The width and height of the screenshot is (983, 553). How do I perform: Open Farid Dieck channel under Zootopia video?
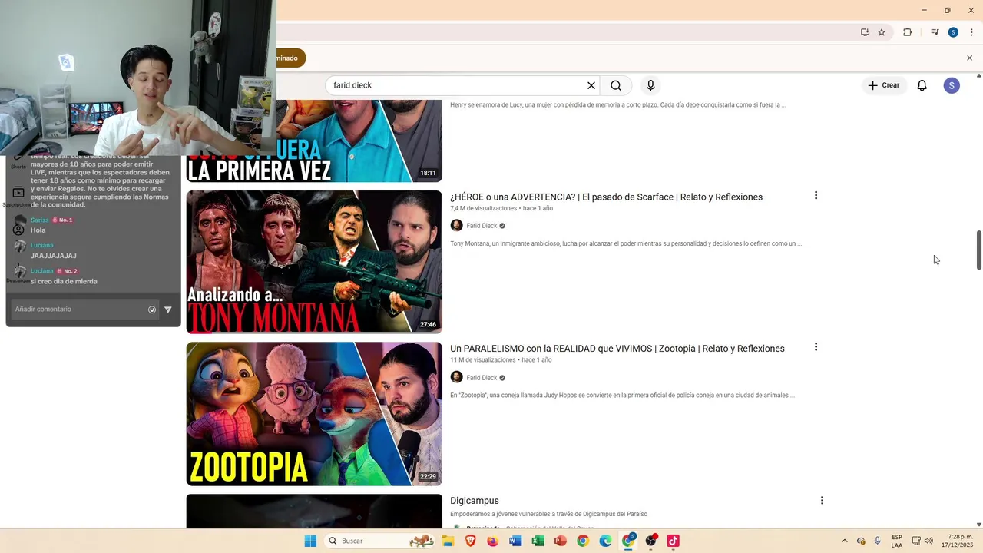(482, 378)
